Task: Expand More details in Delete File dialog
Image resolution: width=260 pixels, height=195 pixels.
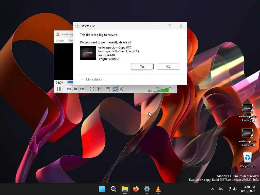Action: (x=92, y=79)
